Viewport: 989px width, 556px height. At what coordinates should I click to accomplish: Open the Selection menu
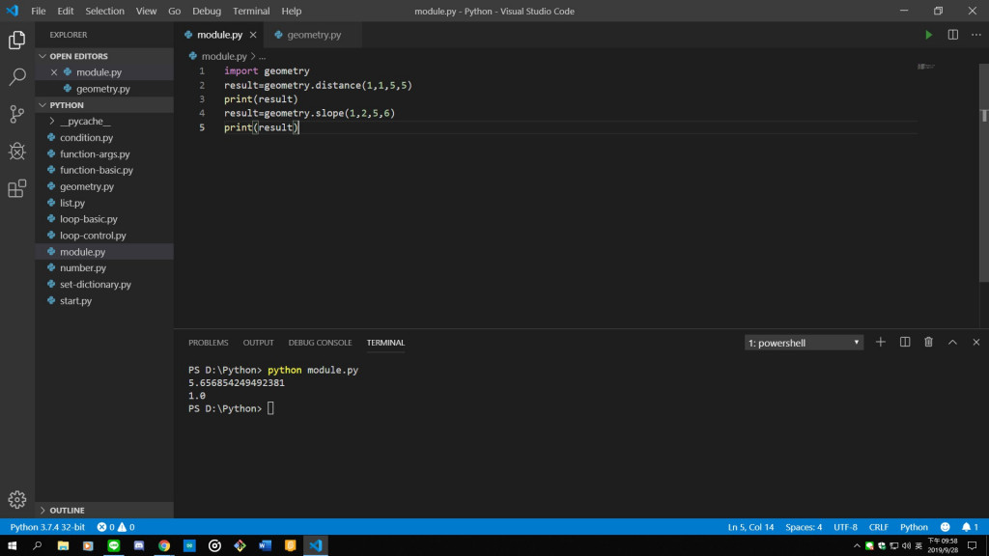point(104,11)
